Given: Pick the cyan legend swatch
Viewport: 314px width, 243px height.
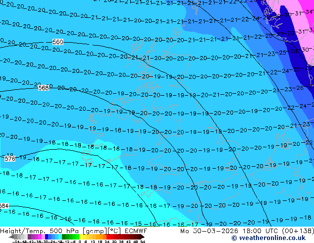Looking at the screenshot, I should click(60, 237).
